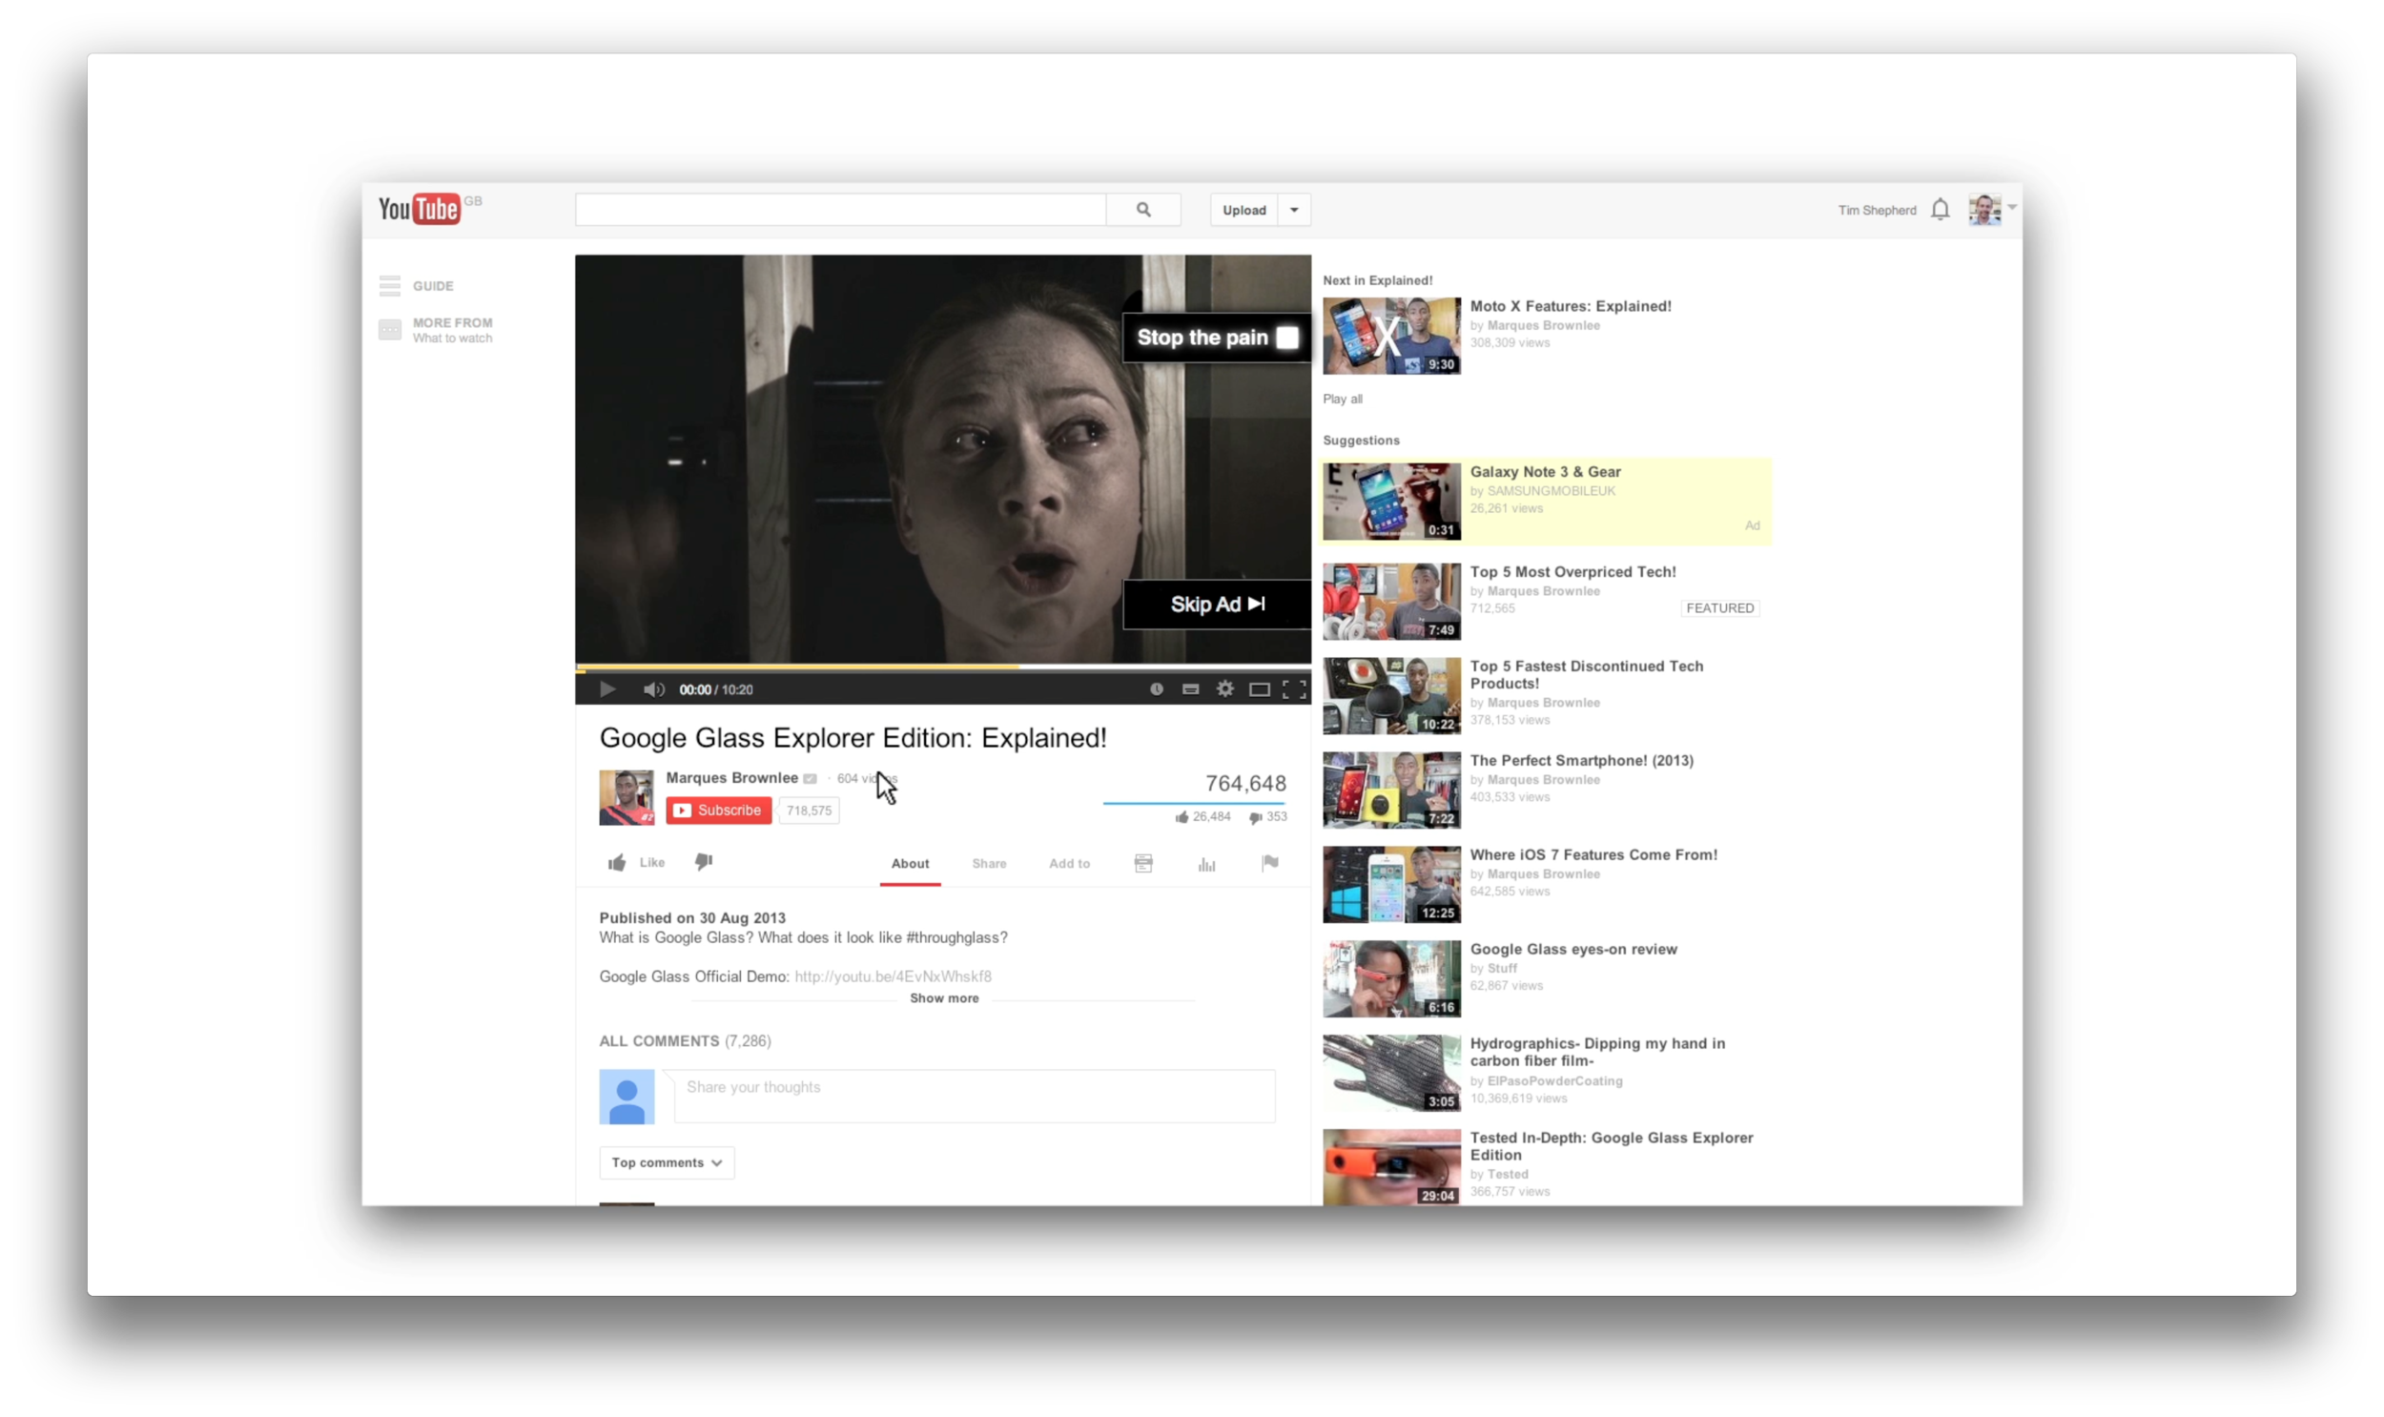Click into the YouTube search field

pos(839,209)
